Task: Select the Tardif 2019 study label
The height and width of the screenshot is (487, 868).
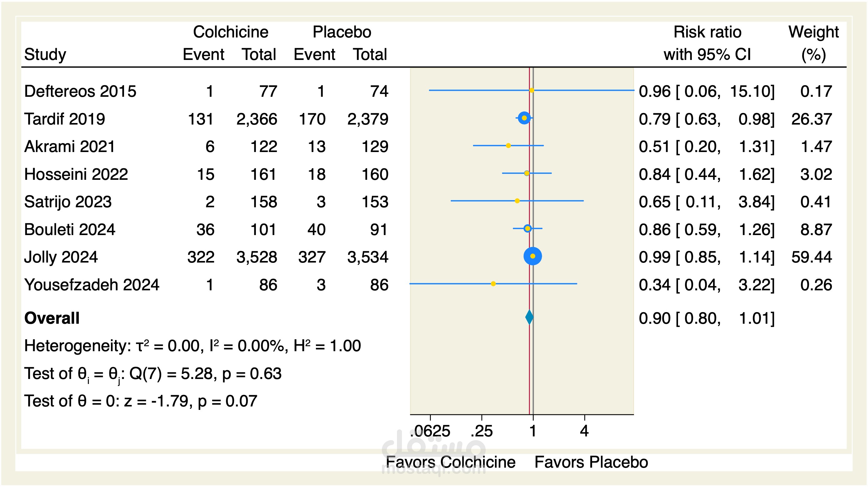Action: [x=65, y=119]
